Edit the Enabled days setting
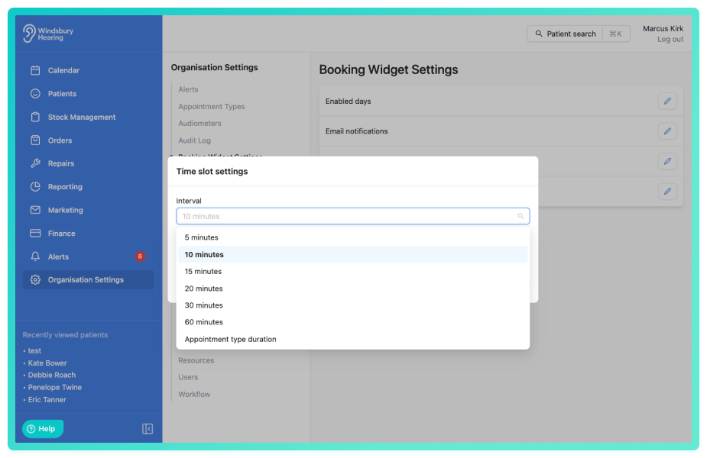 [x=667, y=101]
